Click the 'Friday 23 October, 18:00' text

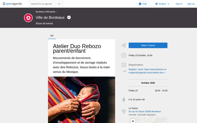(x=140, y=55)
